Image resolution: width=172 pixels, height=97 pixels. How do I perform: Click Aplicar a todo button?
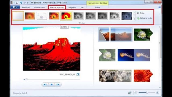(144, 18)
